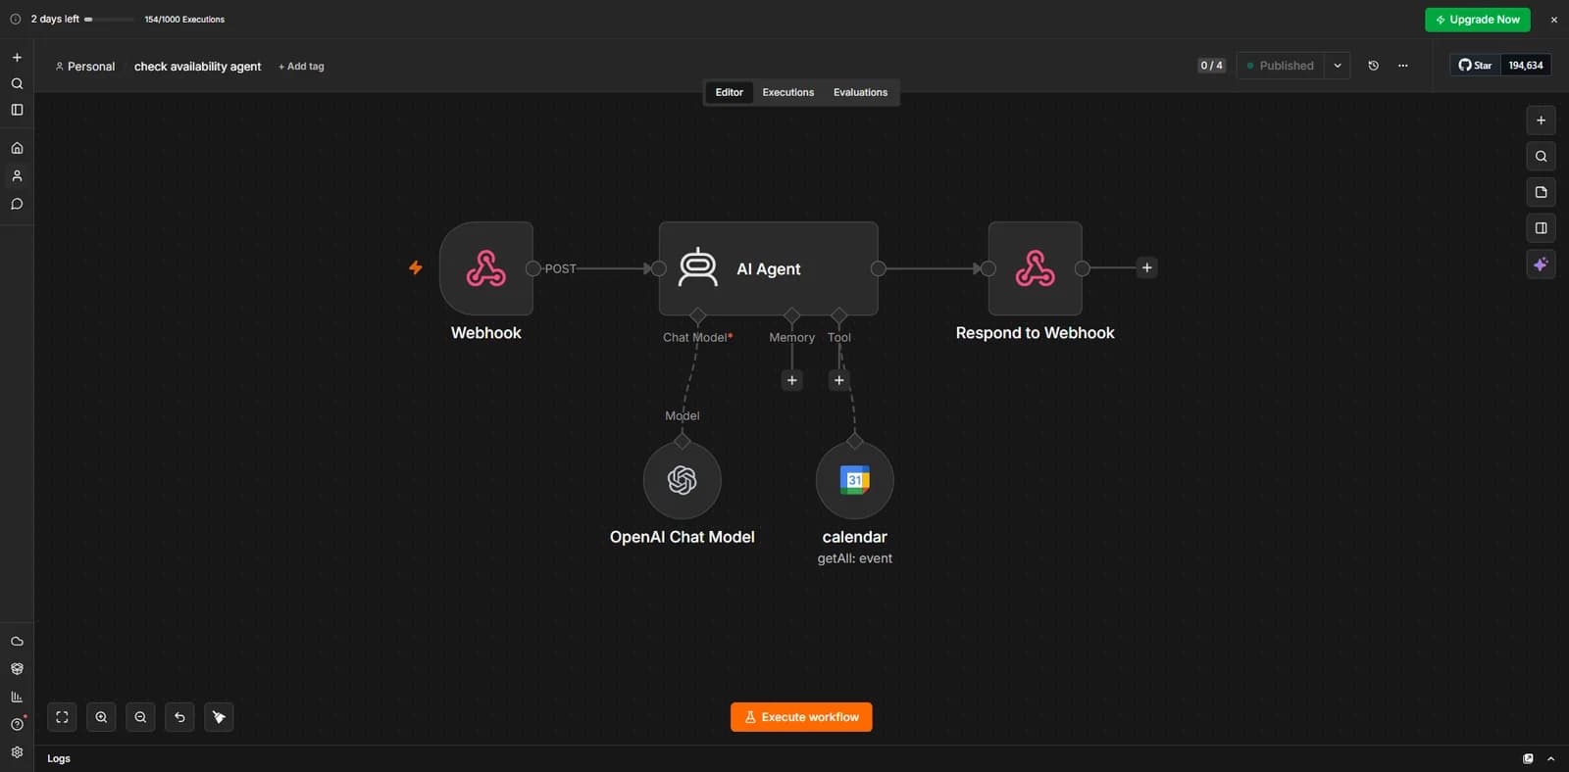Expand the Published dropdown arrow
Image resolution: width=1569 pixels, height=772 pixels.
pyautogui.click(x=1338, y=66)
